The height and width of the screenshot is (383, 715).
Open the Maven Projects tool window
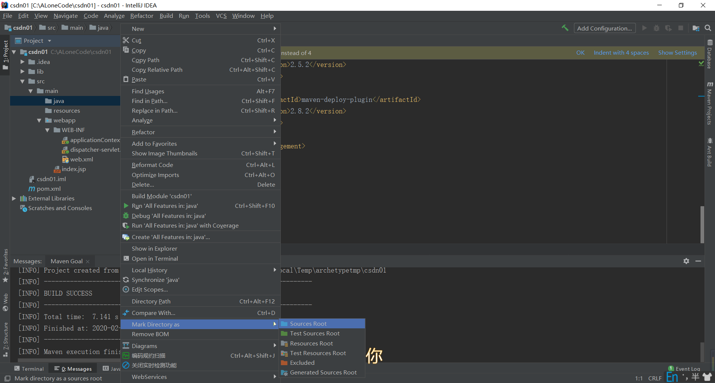[x=710, y=103]
